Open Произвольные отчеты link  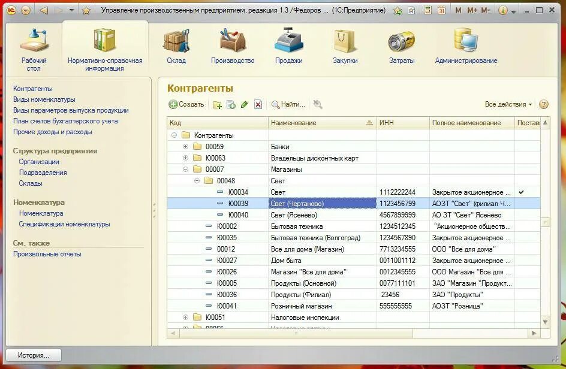click(47, 255)
